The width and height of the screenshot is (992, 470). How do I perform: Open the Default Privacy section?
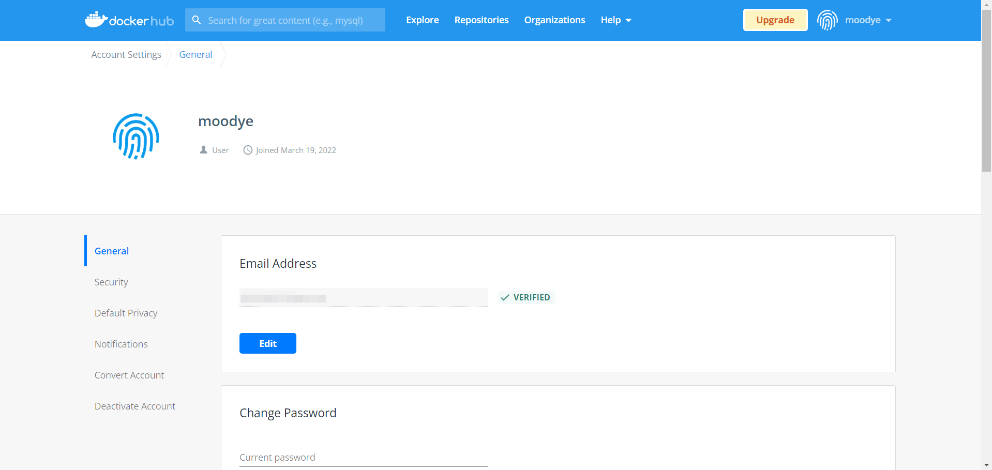[x=126, y=313]
